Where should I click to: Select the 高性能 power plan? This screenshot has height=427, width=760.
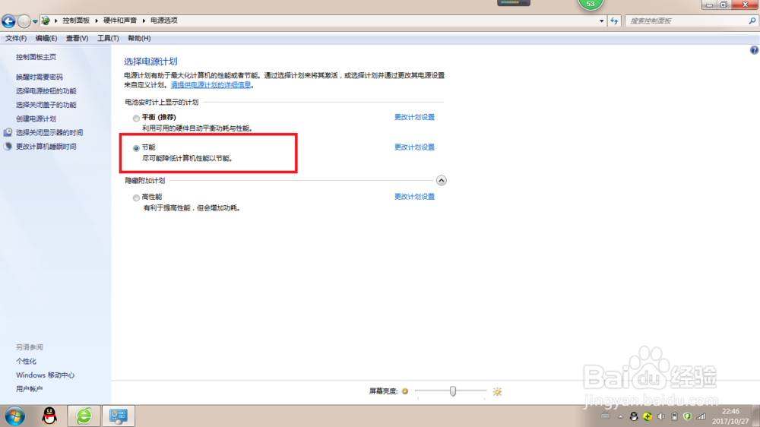(x=136, y=198)
